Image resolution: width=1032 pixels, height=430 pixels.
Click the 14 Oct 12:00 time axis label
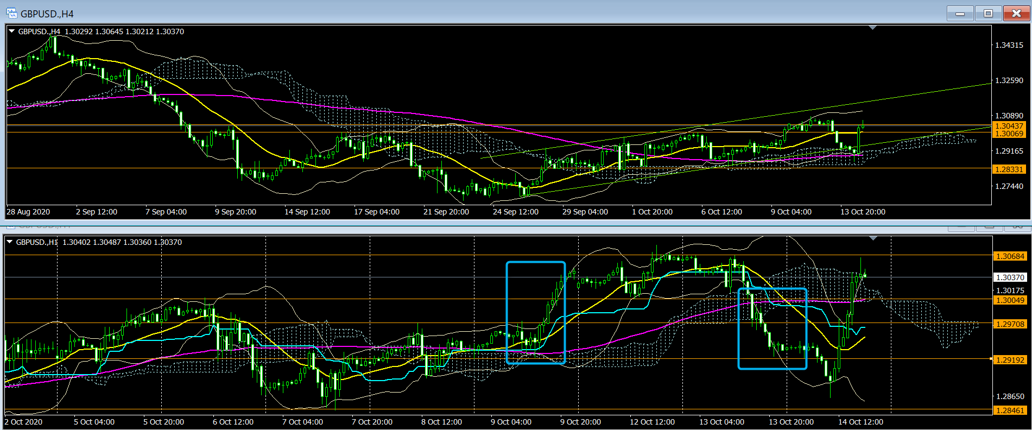(x=861, y=422)
